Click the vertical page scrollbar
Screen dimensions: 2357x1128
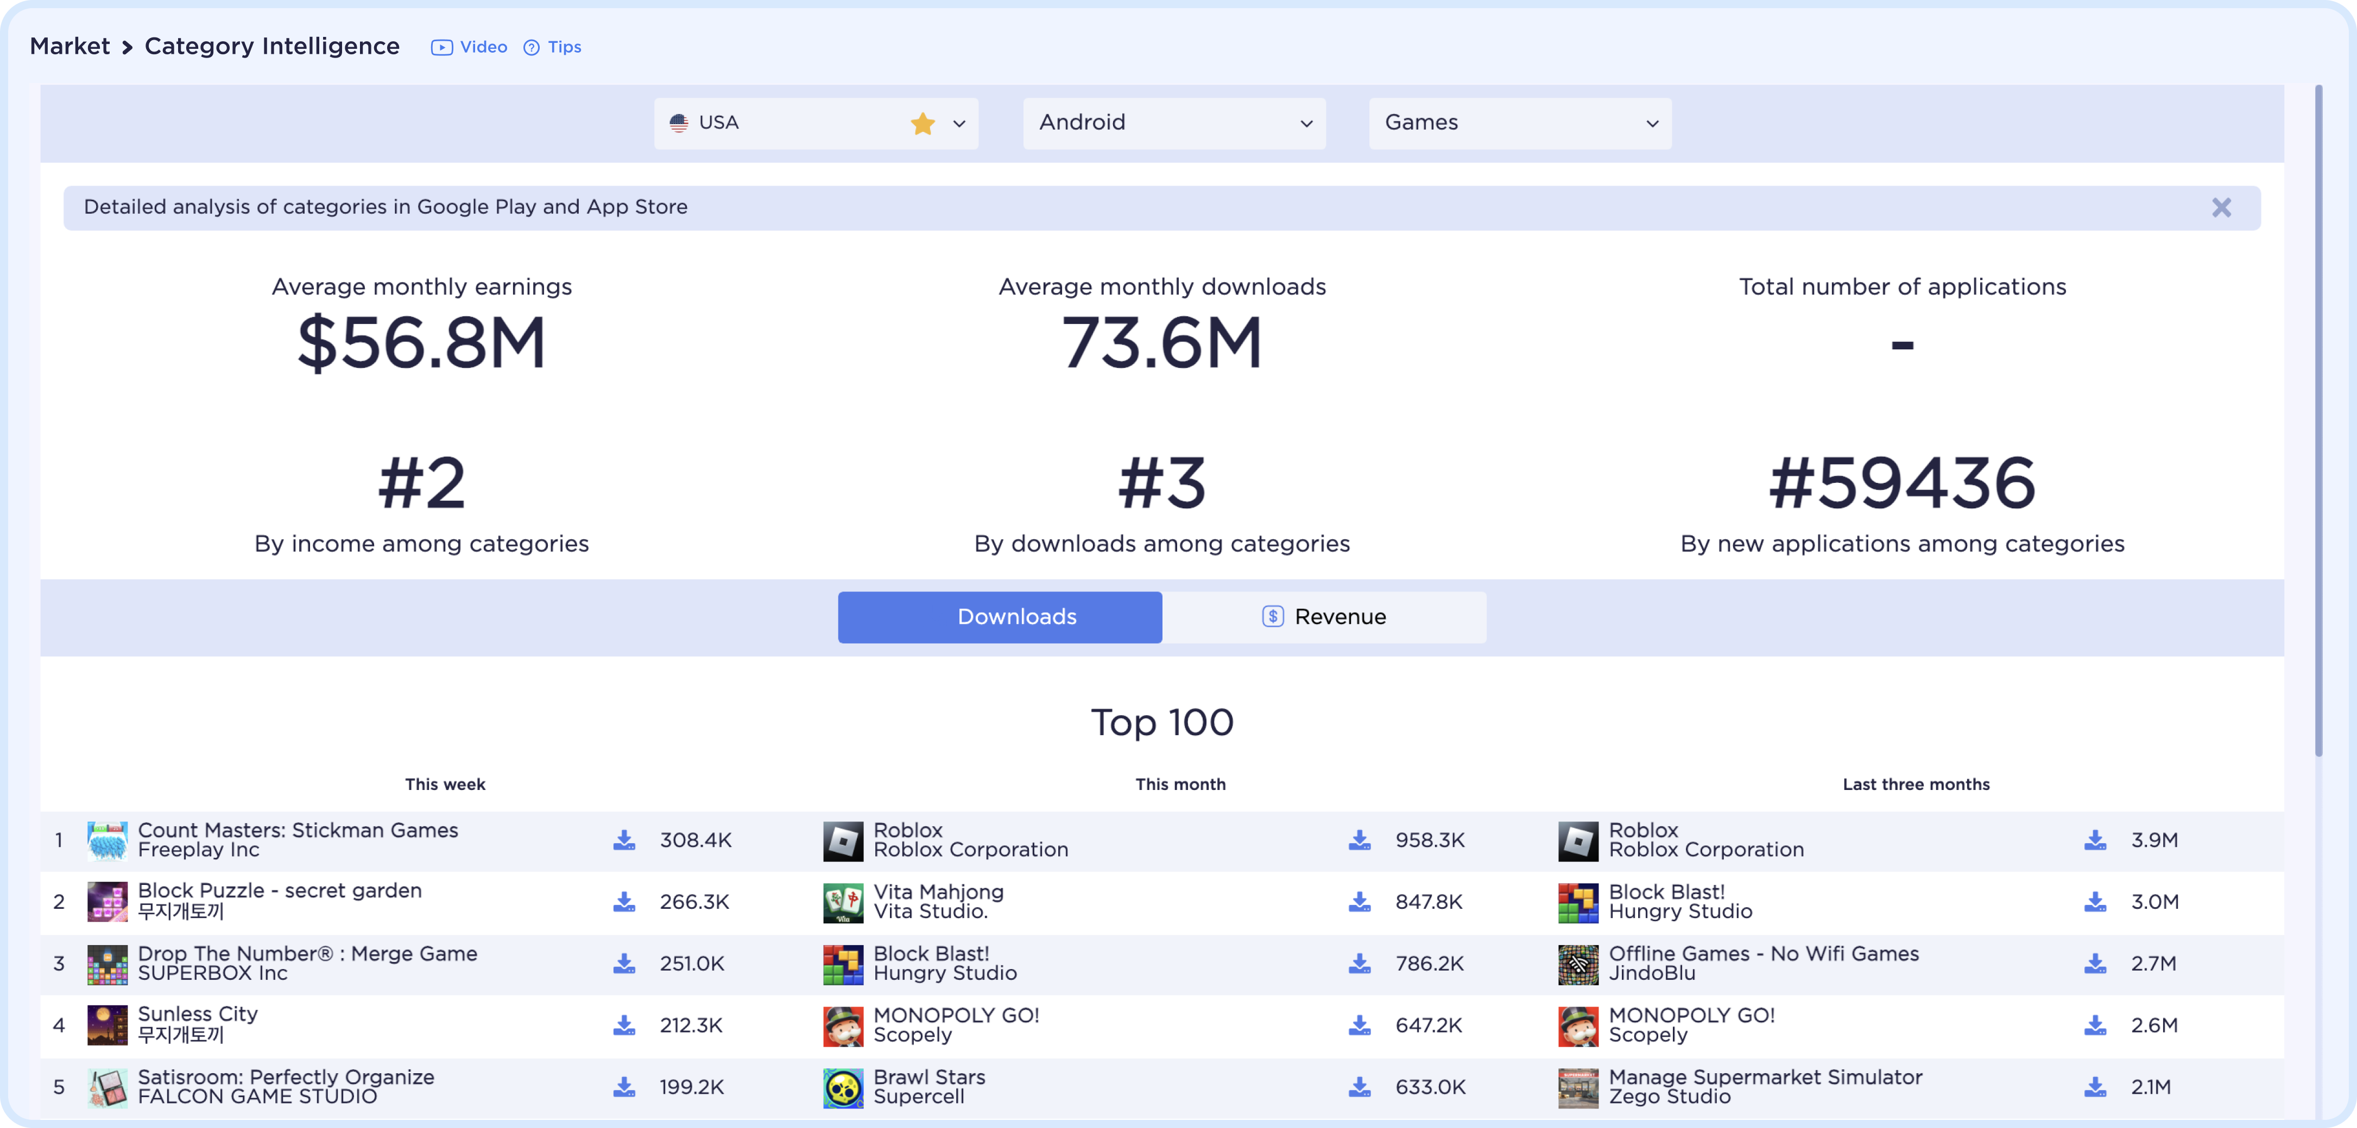point(2318,420)
